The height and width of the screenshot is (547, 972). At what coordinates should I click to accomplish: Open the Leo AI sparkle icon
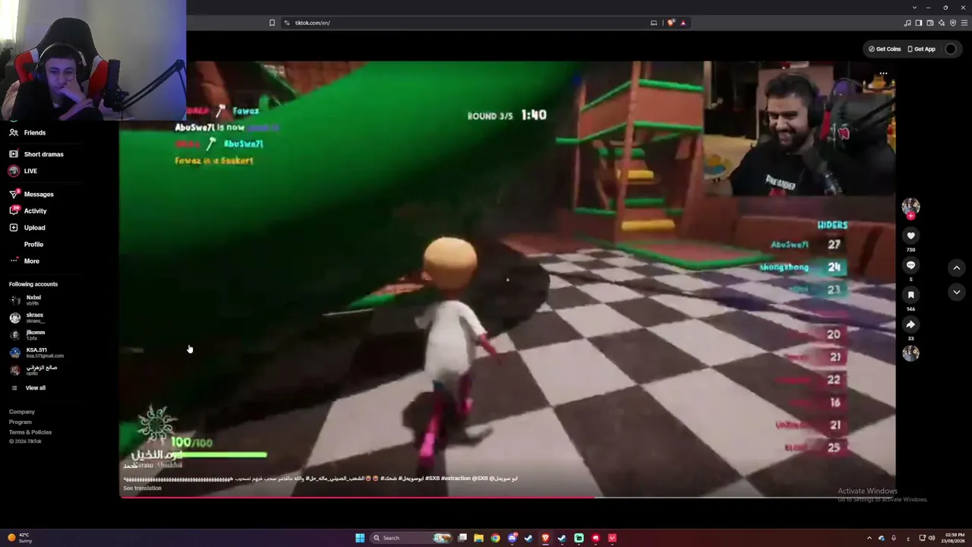pyautogui.click(x=942, y=23)
